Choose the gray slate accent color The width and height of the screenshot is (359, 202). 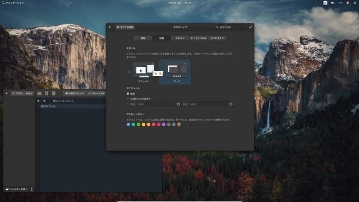tap(174, 125)
